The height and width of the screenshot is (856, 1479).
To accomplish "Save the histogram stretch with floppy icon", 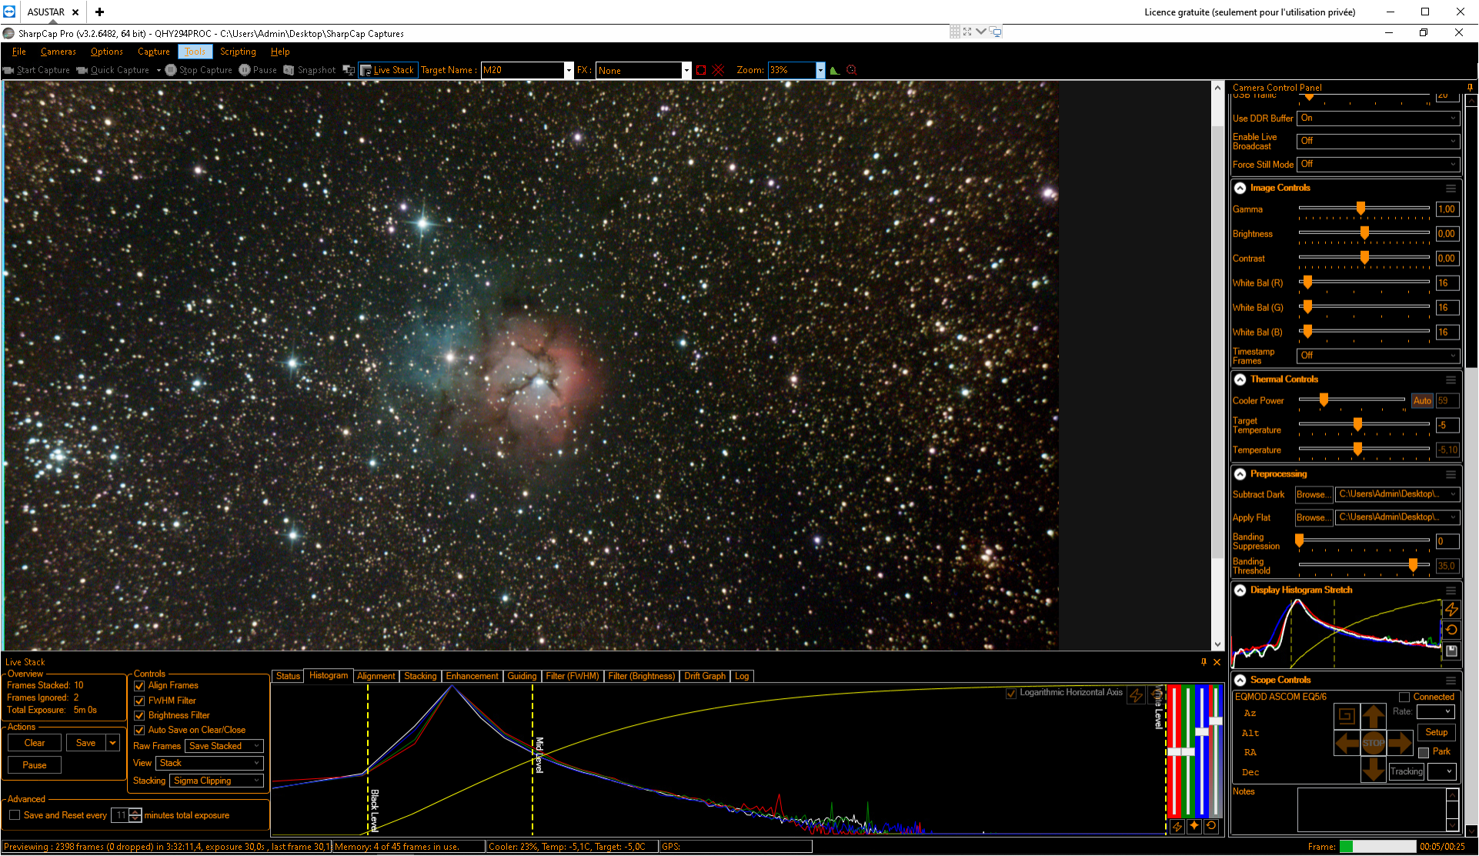I will pyautogui.click(x=1451, y=651).
